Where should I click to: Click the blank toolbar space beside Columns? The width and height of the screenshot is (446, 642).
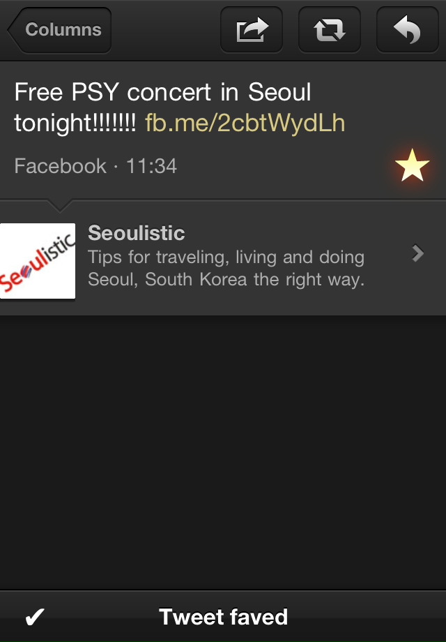coord(166,30)
